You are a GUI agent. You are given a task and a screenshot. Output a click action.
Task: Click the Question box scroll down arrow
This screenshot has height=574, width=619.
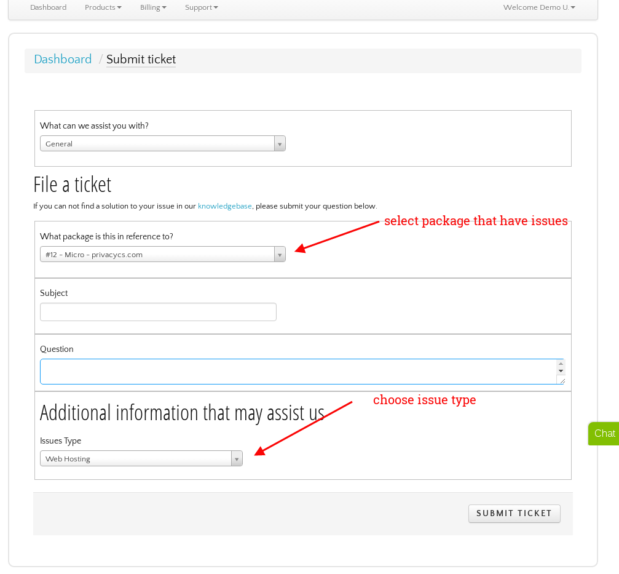[x=561, y=371]
